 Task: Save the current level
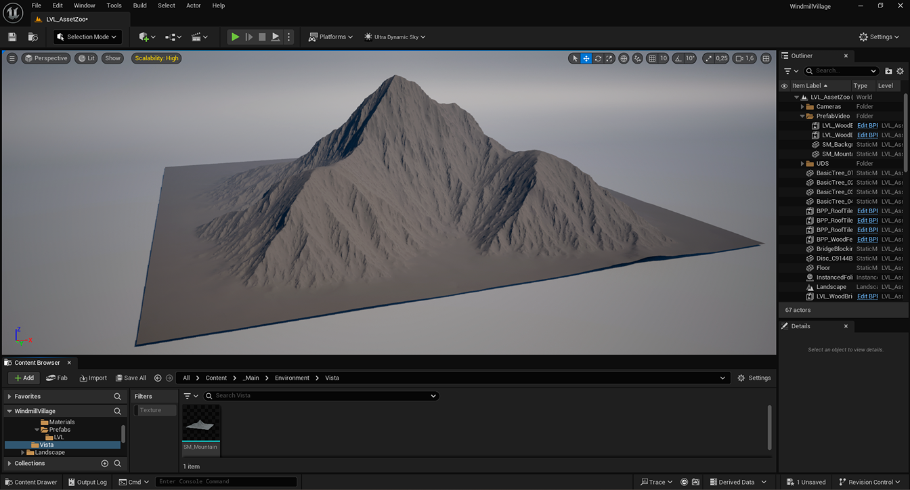[12, 37]
